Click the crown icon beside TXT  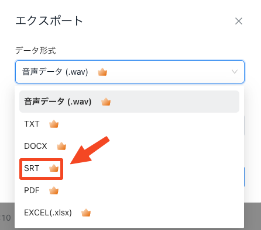click(x=54, y=124)
